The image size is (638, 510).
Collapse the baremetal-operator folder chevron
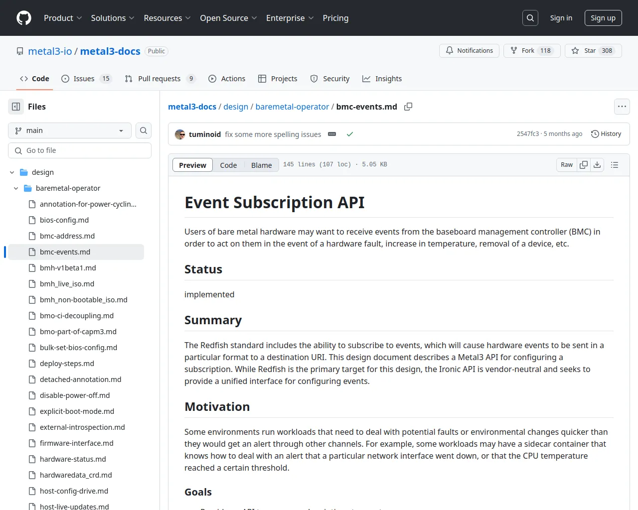(16, 188)
